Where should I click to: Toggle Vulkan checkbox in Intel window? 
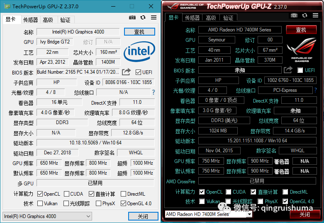pyautogui.click(x=40, y=204)
